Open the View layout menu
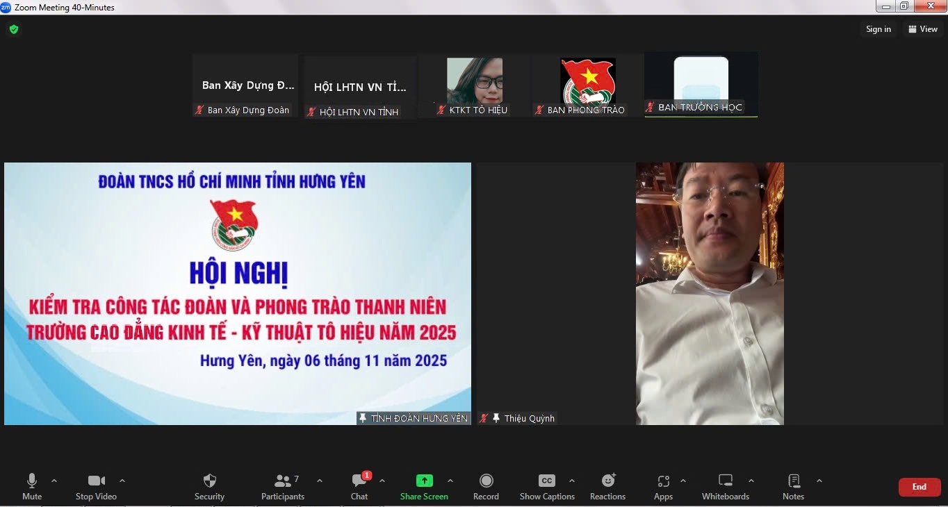The image size is (948, 507). tap(923, 29)
